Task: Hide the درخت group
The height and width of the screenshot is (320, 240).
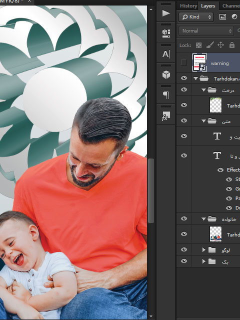Action: point(184,89)
